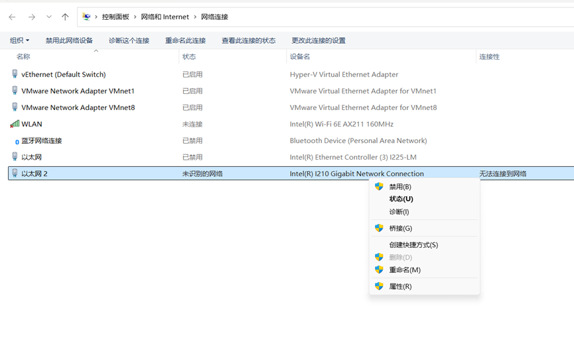Image resolution: width=574 pixels, height=359 pixels.
Task: Select 属性(R) from the context menu
Action: (x=400, y=286)
